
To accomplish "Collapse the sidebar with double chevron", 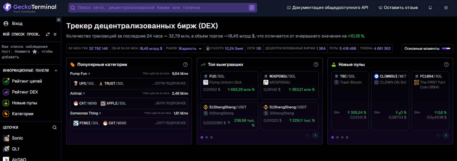I will 59,20.
